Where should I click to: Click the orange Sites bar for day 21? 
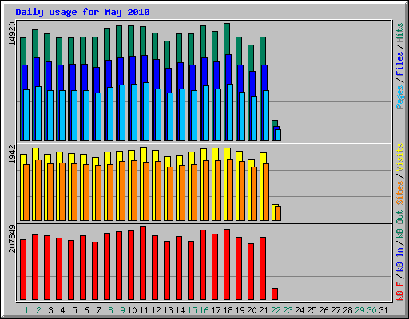click(266, 192)
